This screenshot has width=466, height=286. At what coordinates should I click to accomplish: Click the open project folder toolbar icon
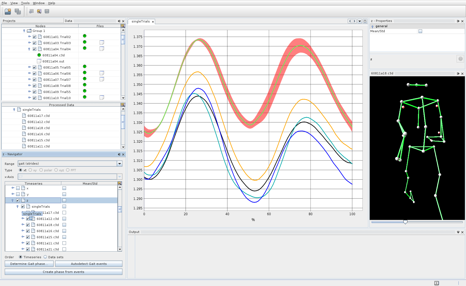click(x=8, y=11)
